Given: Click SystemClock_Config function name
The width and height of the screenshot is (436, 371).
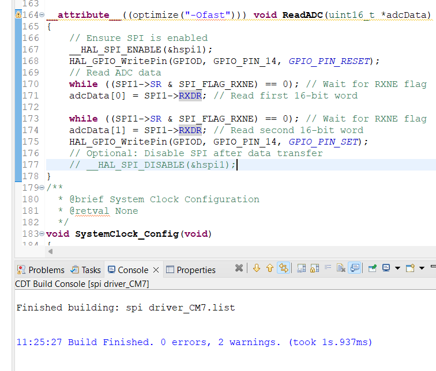Looking at the screenshot, I should pyautogui.click(x=127, y=234).
